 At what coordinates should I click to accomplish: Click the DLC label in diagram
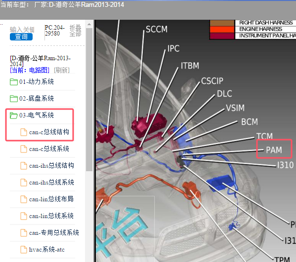click(224, 94)
